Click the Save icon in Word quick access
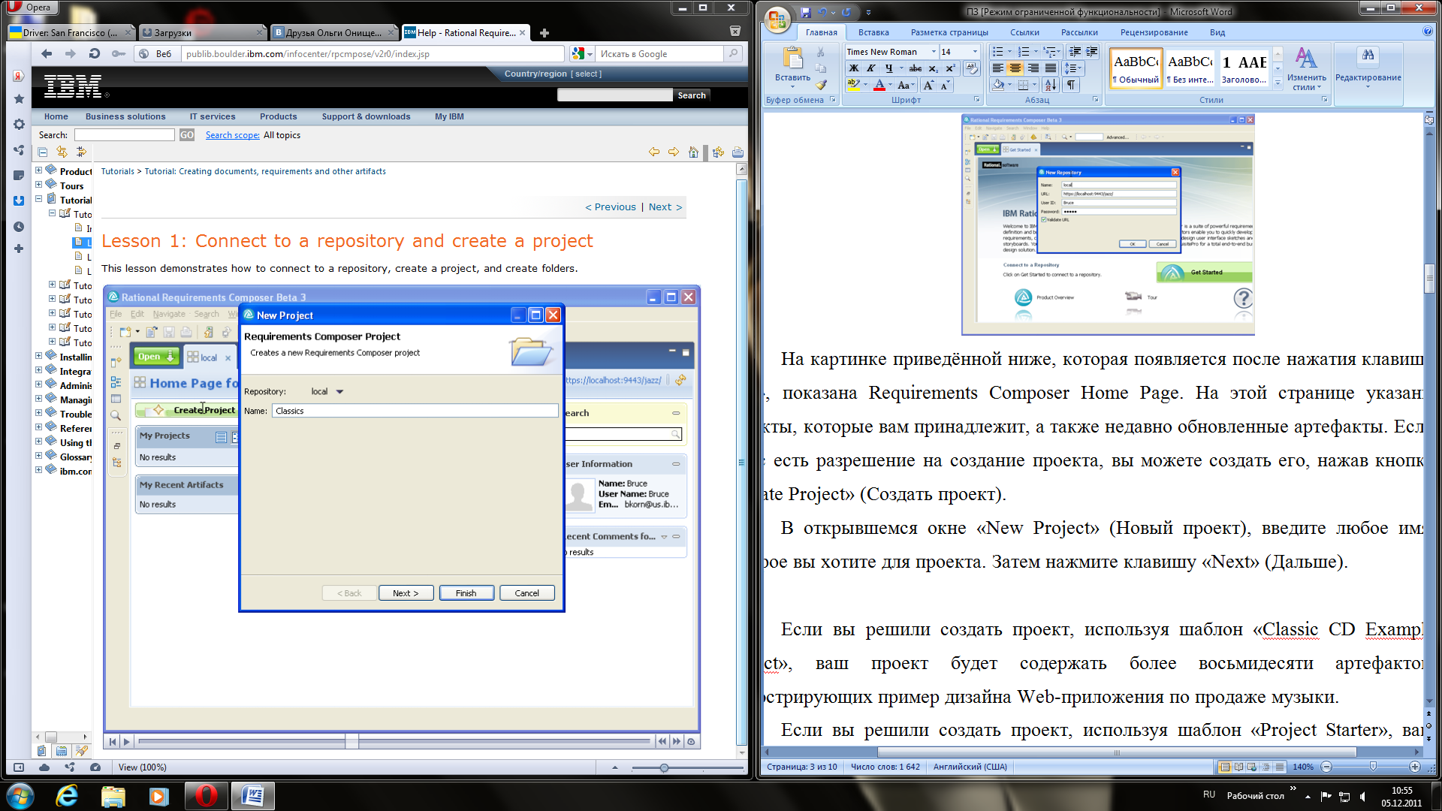The height and width of the screenshot is (811, 1442). 805,12
